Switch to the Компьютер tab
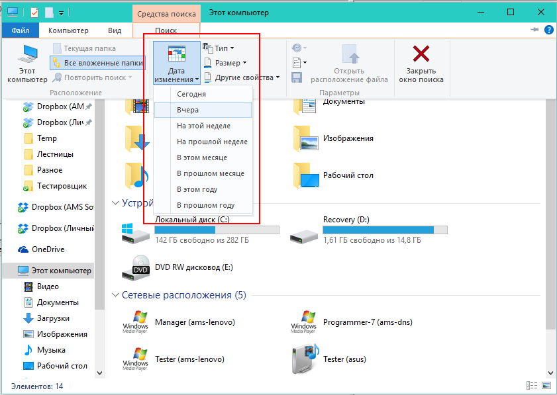This screenshot has height=395, width=557. (68, 30)
